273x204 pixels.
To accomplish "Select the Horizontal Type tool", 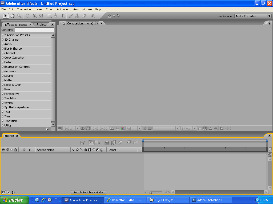I will (x=62, y=16).
